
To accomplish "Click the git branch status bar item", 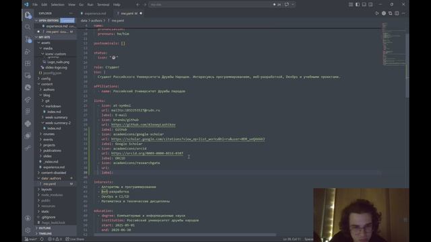I will click(x=31, y=239).
